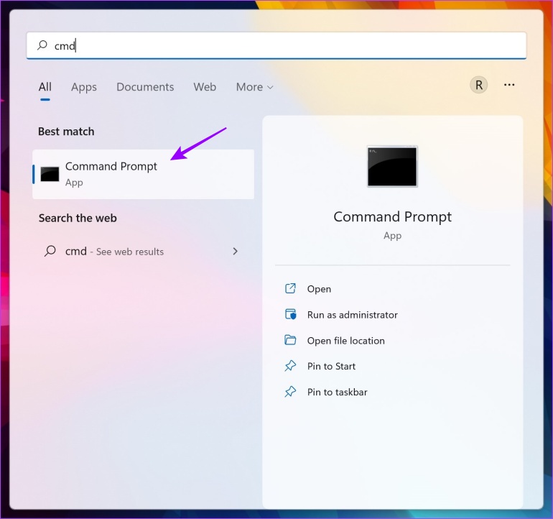Click the small Command Prompt icon in Best match
The height and width of the screenshot is (519, 553).
tap(50, 174)
